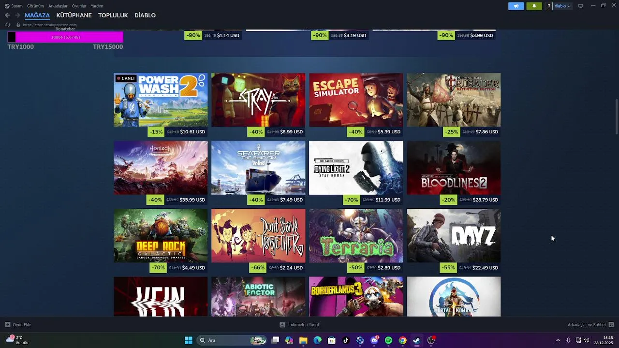
Task: Open İndirmeleri Yönet downloads manager
Action: pyautogui.click(x=299, y=325)
